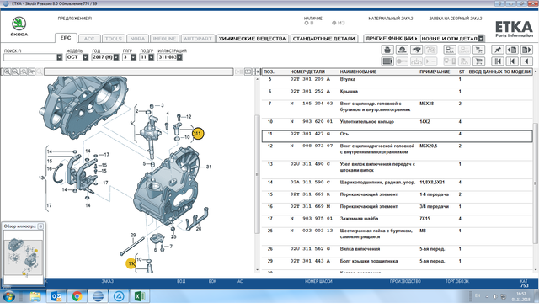The height and width of the screenshot is (308, 539).
Task: Select row 6 'Крышка'
Action: pos(397,92)
